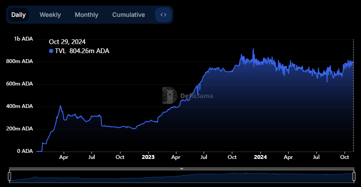Switch to the Weekly view
The image size is (361, 187).
coord(50,15)
